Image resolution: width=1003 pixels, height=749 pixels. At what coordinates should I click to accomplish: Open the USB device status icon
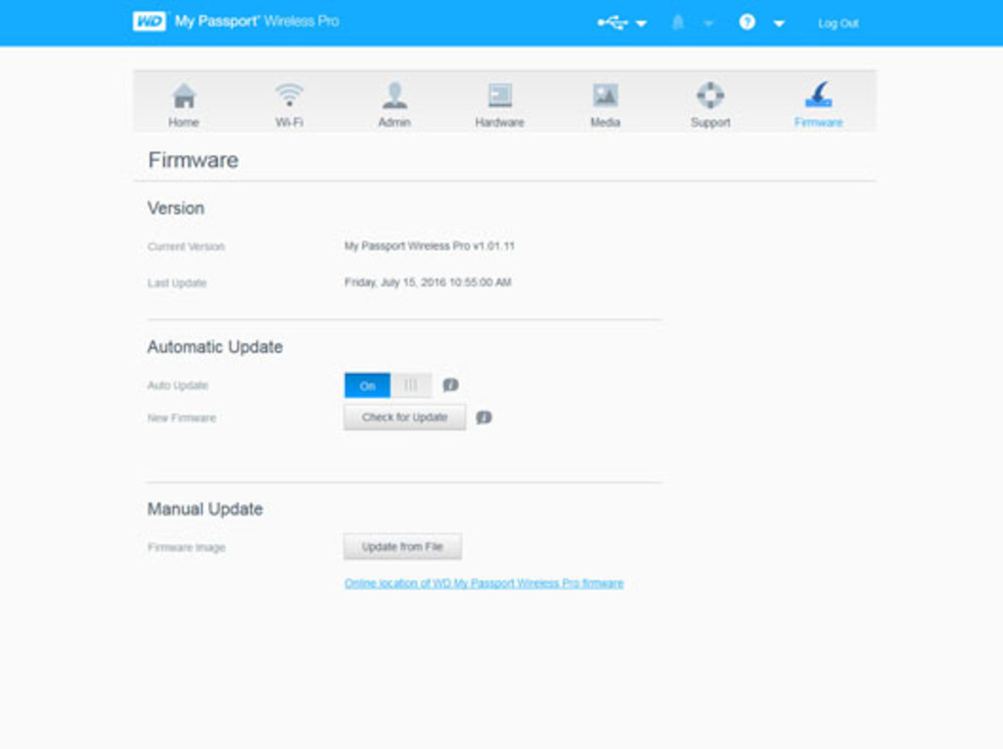(x=612, y=23)
